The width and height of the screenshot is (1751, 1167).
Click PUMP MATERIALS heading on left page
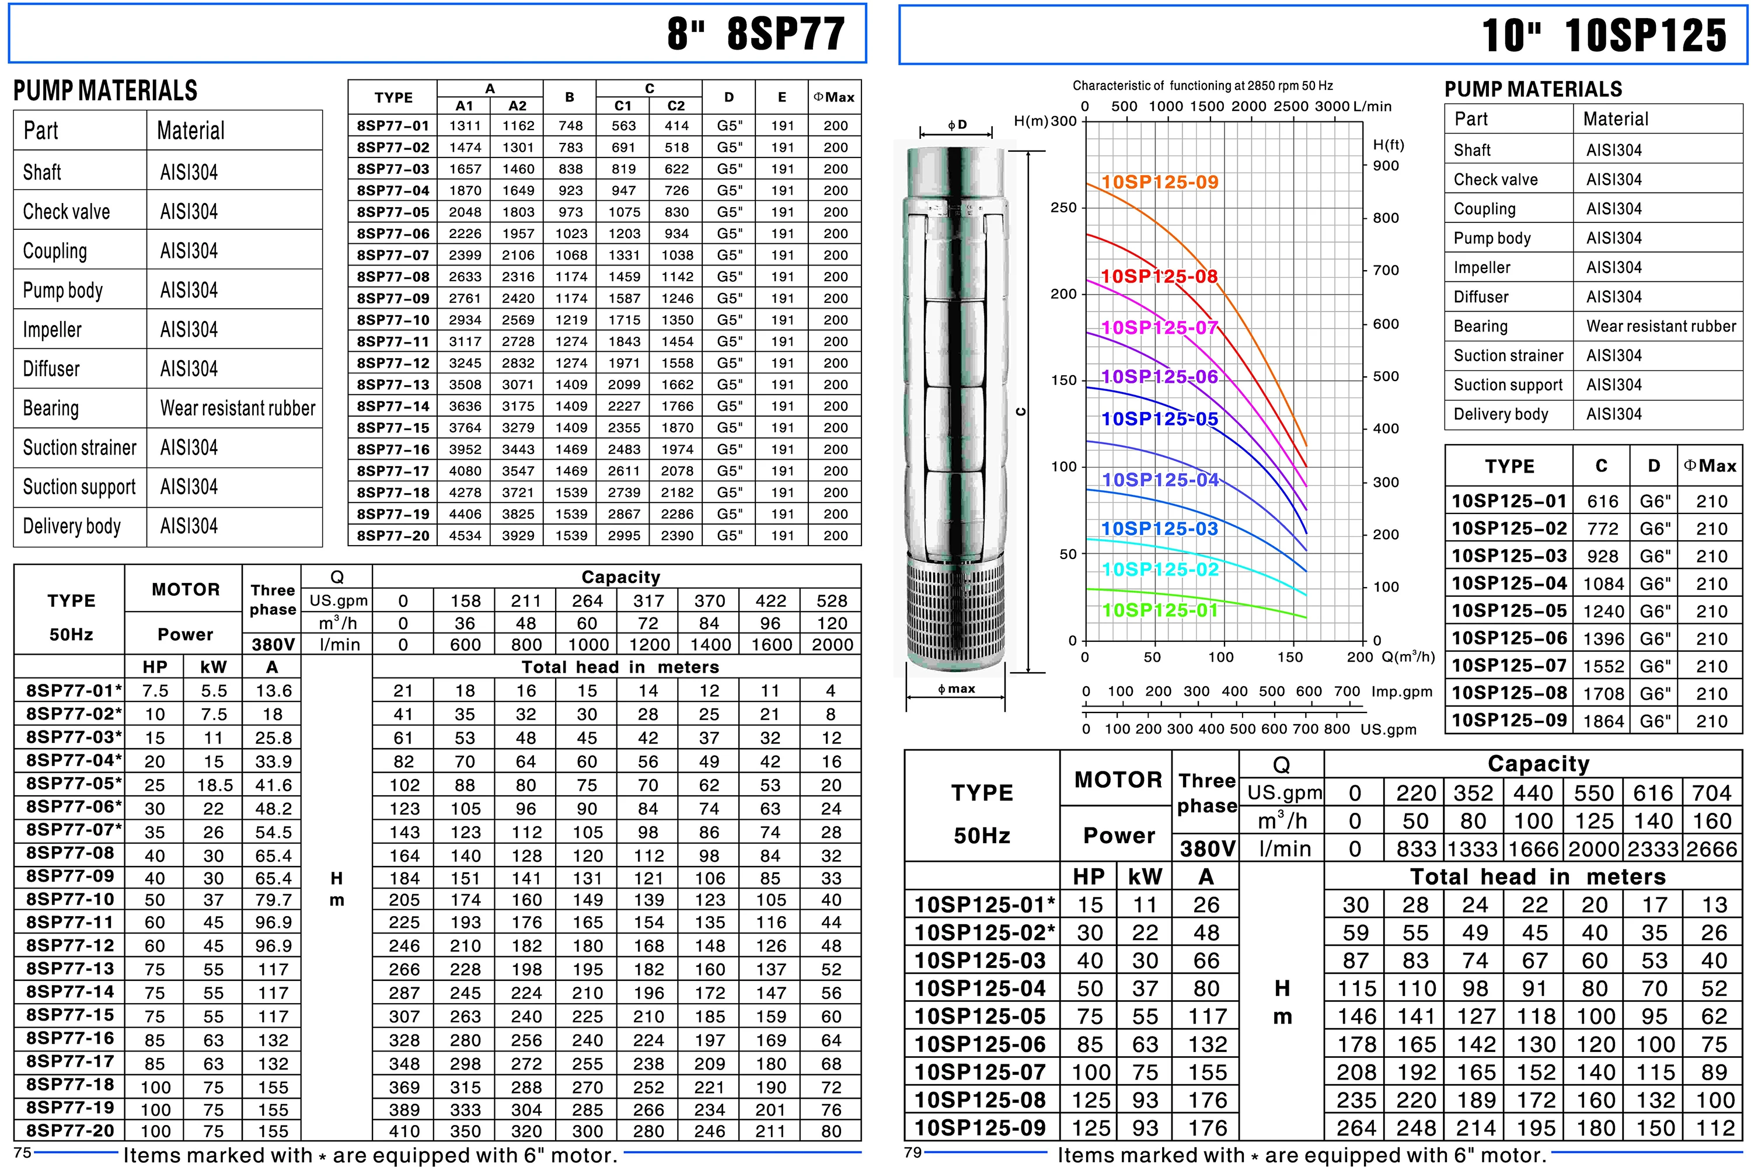105,91
